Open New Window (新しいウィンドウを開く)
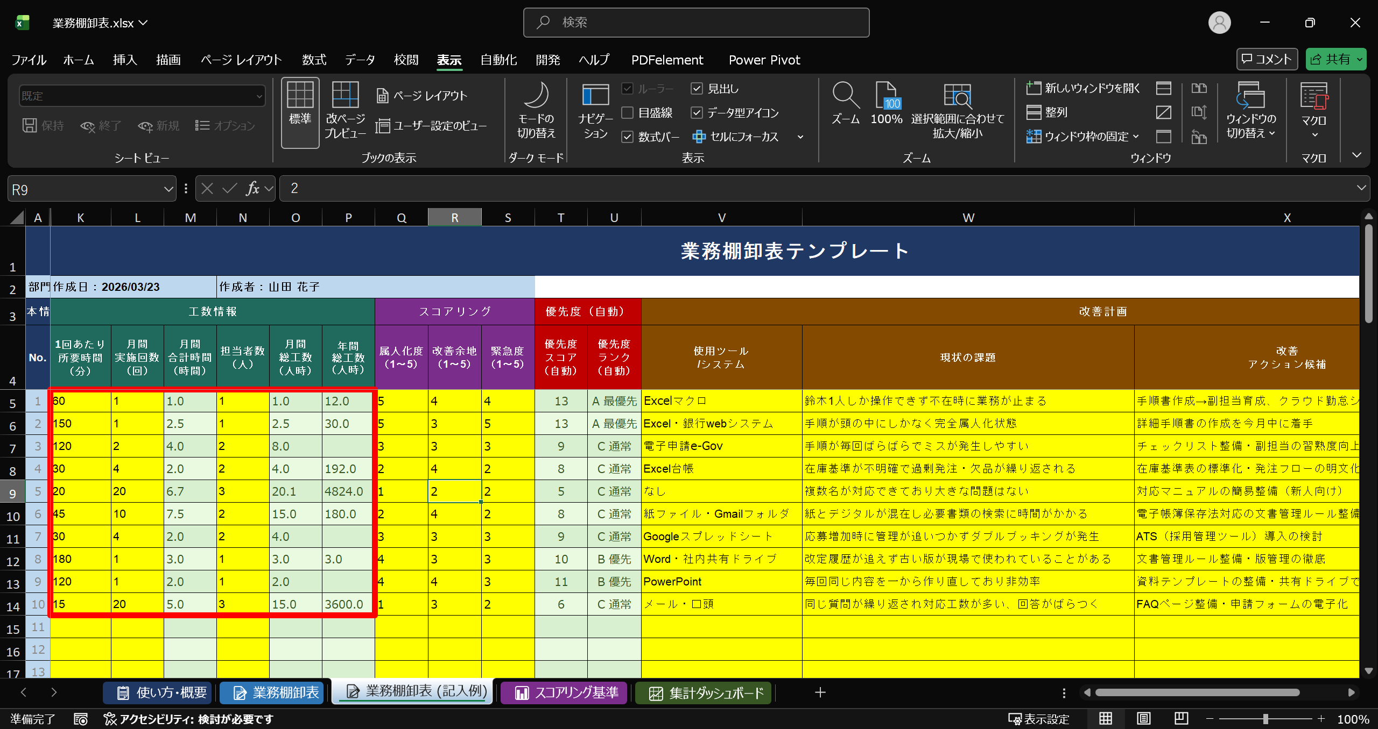The height and width of the screenshot is (729, 1378). (1083, 88)
